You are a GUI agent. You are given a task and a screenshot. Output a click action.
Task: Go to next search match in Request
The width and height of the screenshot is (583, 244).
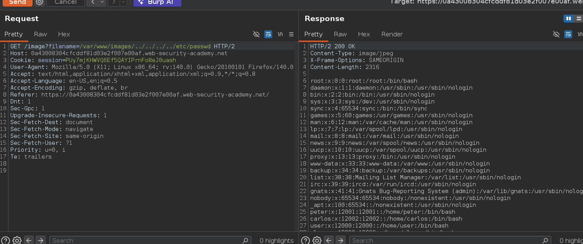41,240
